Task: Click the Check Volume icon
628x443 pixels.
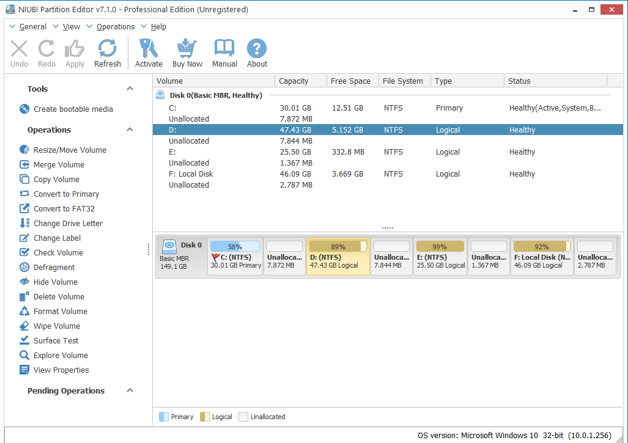Action: tap(24, 252)
